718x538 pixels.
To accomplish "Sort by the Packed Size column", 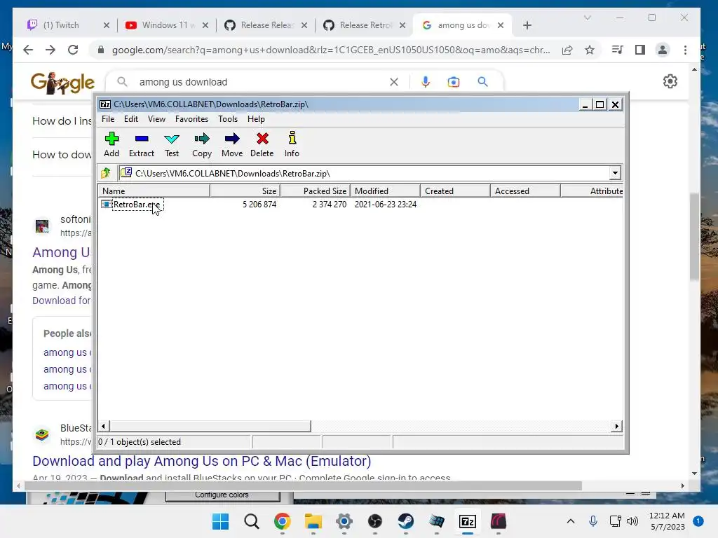I will coord(315,191).
